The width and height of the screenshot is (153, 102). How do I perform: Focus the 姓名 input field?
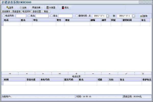pyautogui.click(x=42, y=16)
